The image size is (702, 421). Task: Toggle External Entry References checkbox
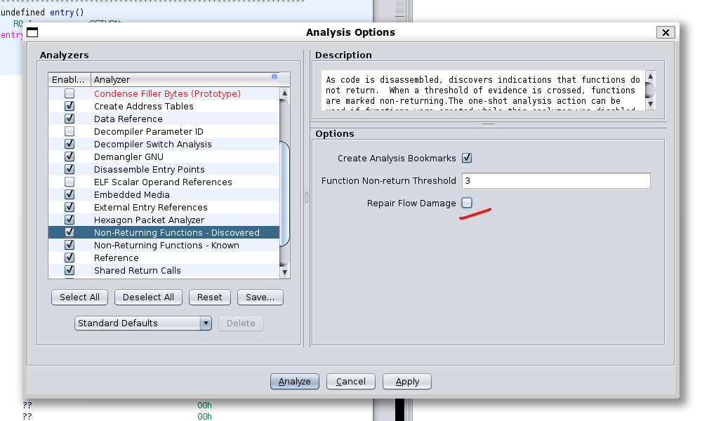click(x=69, y=207)
